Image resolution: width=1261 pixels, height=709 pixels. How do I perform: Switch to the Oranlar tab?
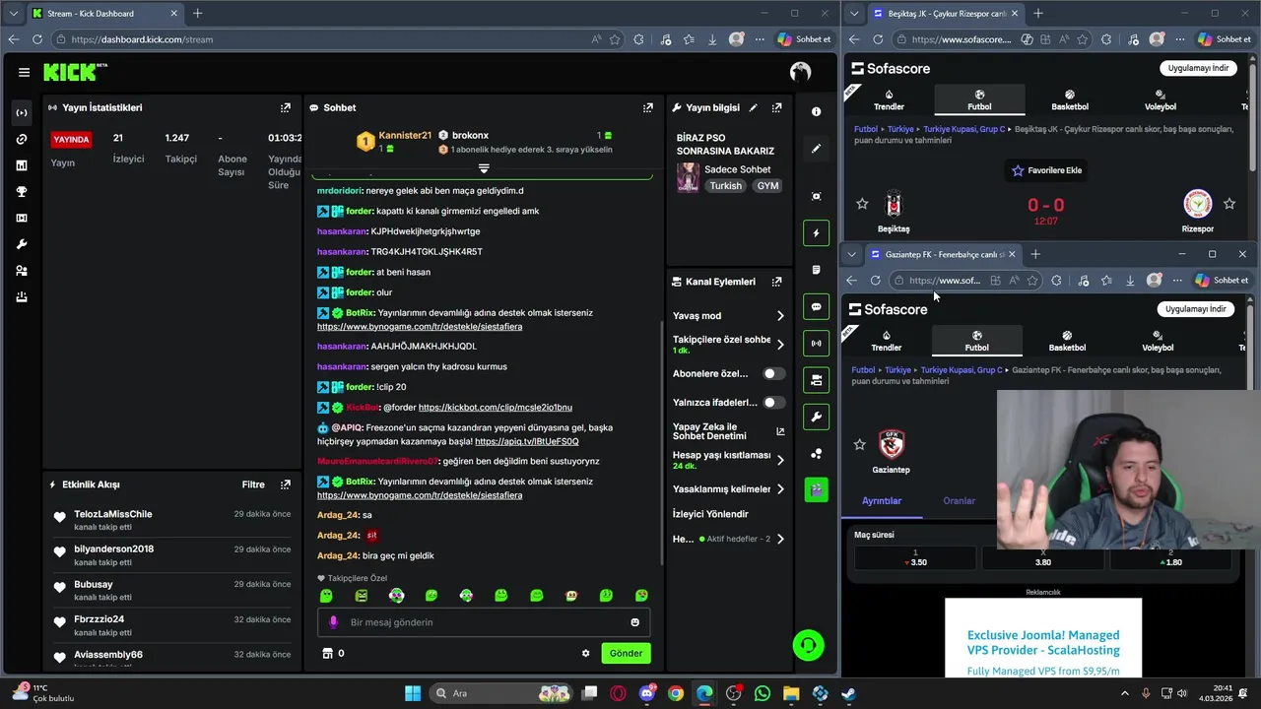click(x=960, y=501)
